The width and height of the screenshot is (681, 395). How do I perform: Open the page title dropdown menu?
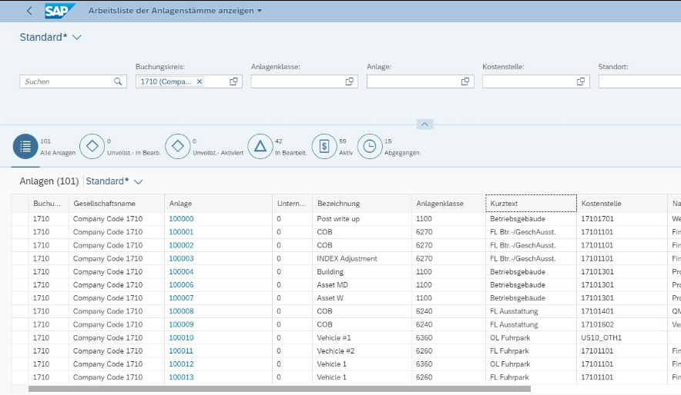coord(260,11)
